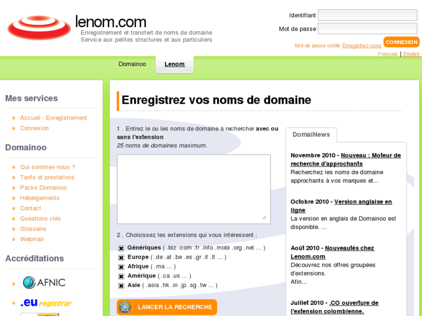Click the AFNIC accreditation logo
422x316 pixels.
(44, 282)
